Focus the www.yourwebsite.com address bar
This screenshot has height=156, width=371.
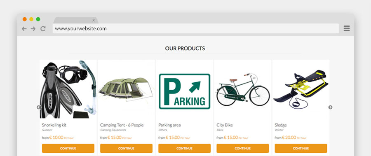tap(196, 28)
